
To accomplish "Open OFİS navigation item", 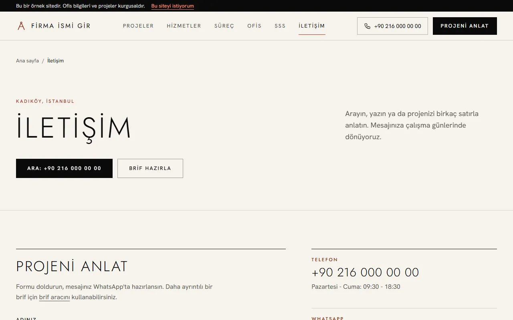I will [254, 26].
